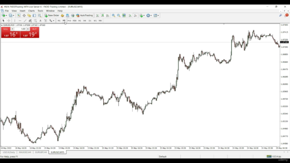The height and width of the screenshot is (163, 290).
Task: Select the equidistant channel tool
Action: pyautogui.click(x=30, y=21)
